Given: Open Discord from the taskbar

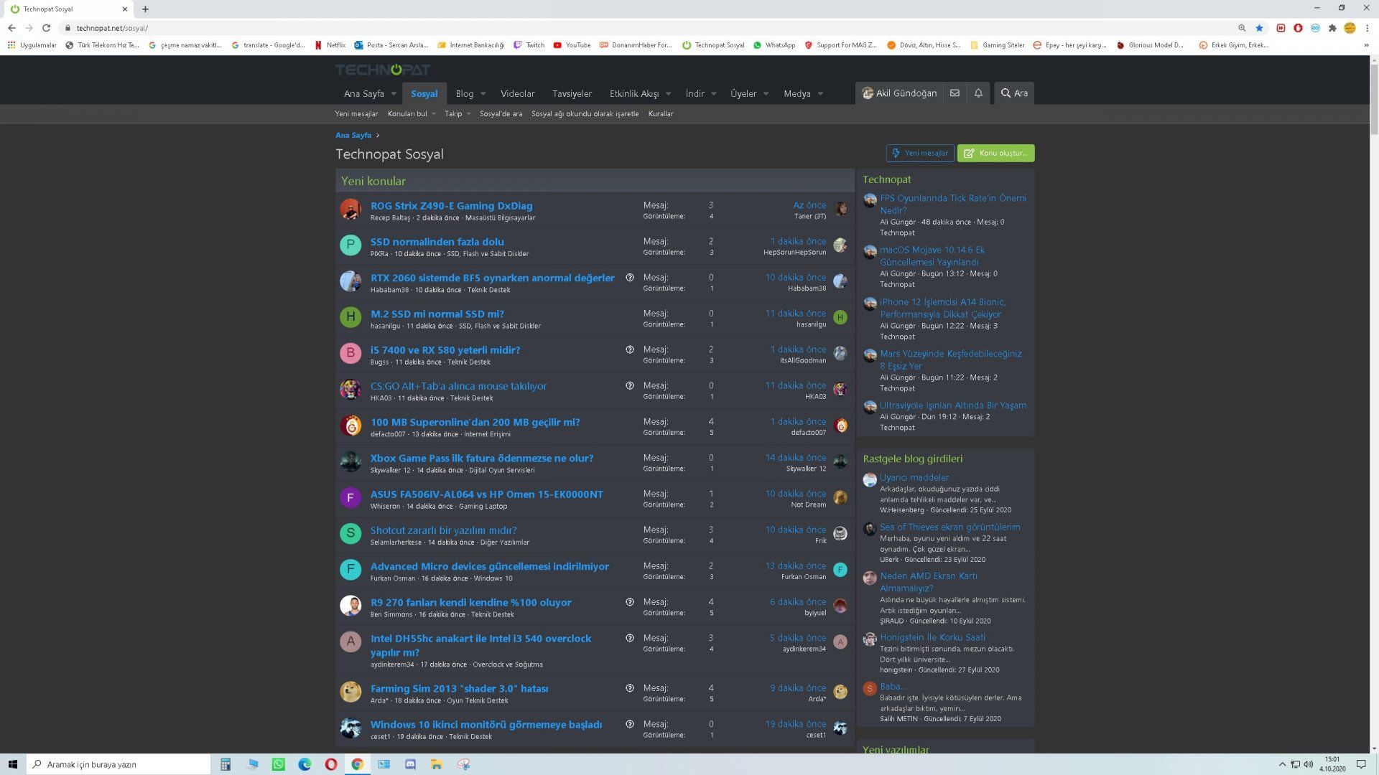Looking at the screenshot, I should point(410,764).
